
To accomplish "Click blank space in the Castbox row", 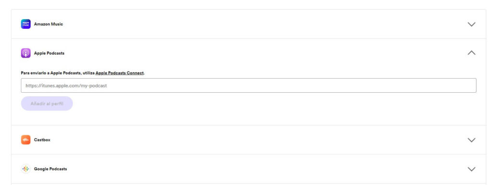I will 251,140.
